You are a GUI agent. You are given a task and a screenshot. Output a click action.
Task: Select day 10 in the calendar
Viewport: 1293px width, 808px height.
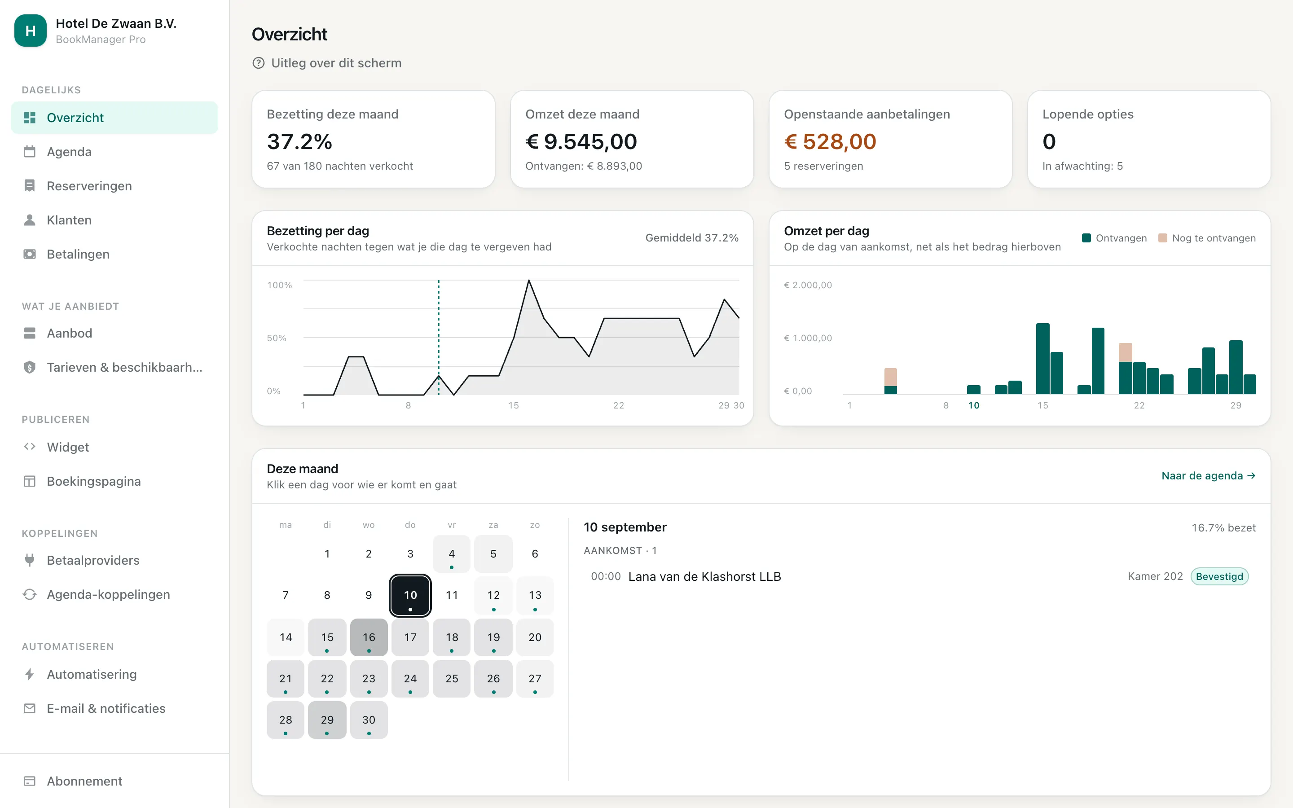pyautogui.click(x=410, y=595)
